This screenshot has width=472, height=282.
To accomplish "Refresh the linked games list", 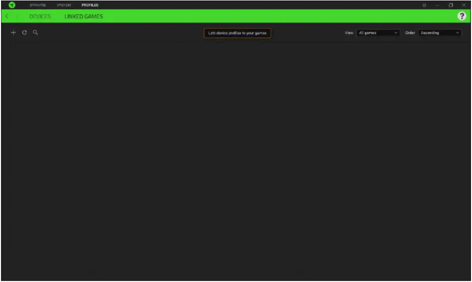I will click(24, 32).
